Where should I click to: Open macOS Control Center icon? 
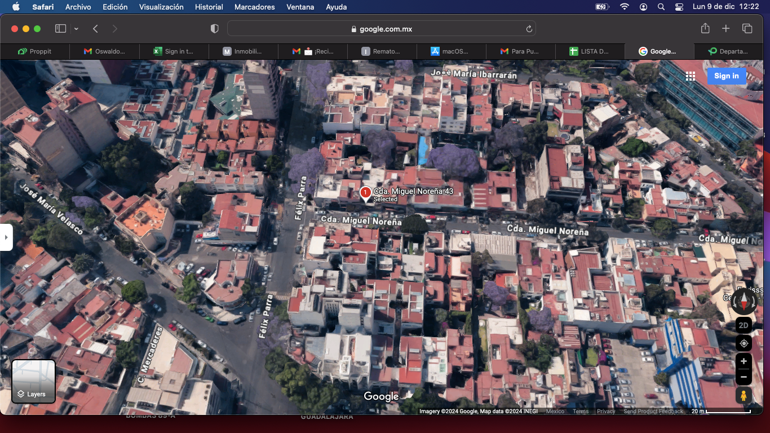click(x=679, y=7)
